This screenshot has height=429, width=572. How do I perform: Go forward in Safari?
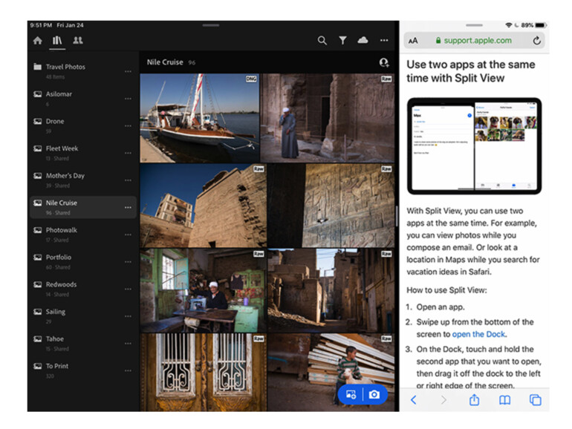tap(443, 400)
